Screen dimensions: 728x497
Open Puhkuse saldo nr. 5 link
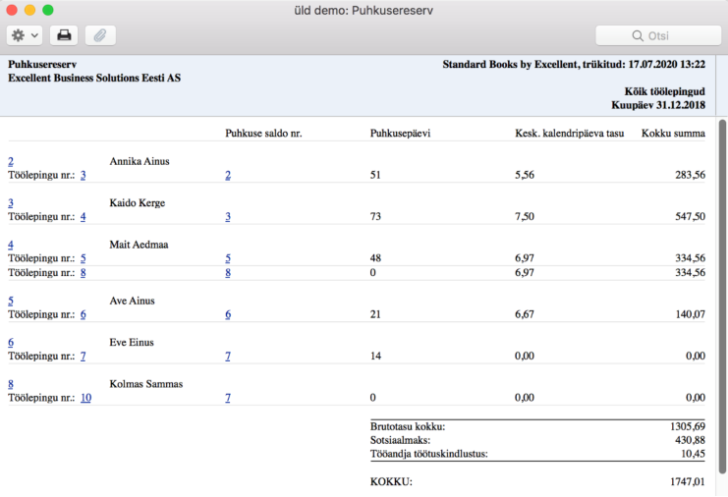pyautogui.click(x=228, y=258)
